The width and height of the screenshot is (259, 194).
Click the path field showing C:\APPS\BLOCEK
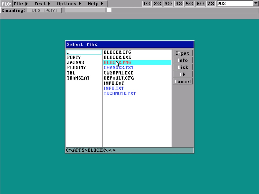click(129, 150)
